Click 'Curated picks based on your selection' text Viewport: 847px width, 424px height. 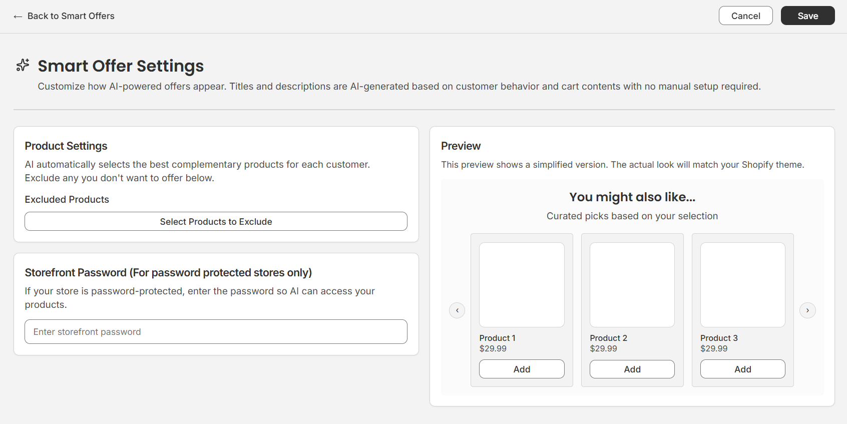632,216
